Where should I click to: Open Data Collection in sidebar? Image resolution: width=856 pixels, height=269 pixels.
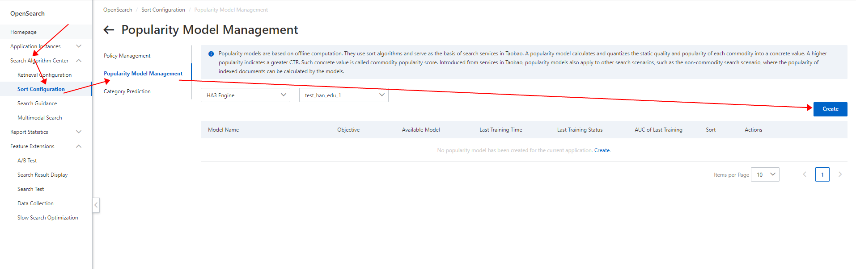tap(35, 203)
